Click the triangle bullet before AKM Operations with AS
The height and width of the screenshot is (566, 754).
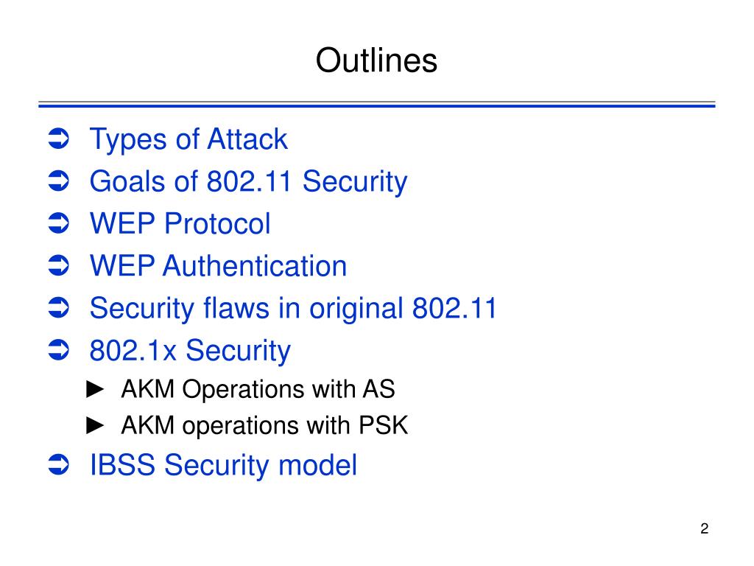click(x=95, y=389)
